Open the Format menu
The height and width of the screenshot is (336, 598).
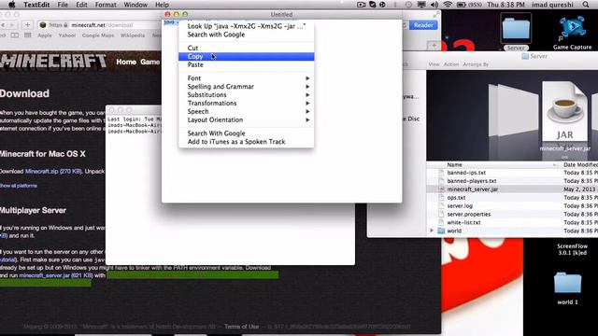coord(106,5)
